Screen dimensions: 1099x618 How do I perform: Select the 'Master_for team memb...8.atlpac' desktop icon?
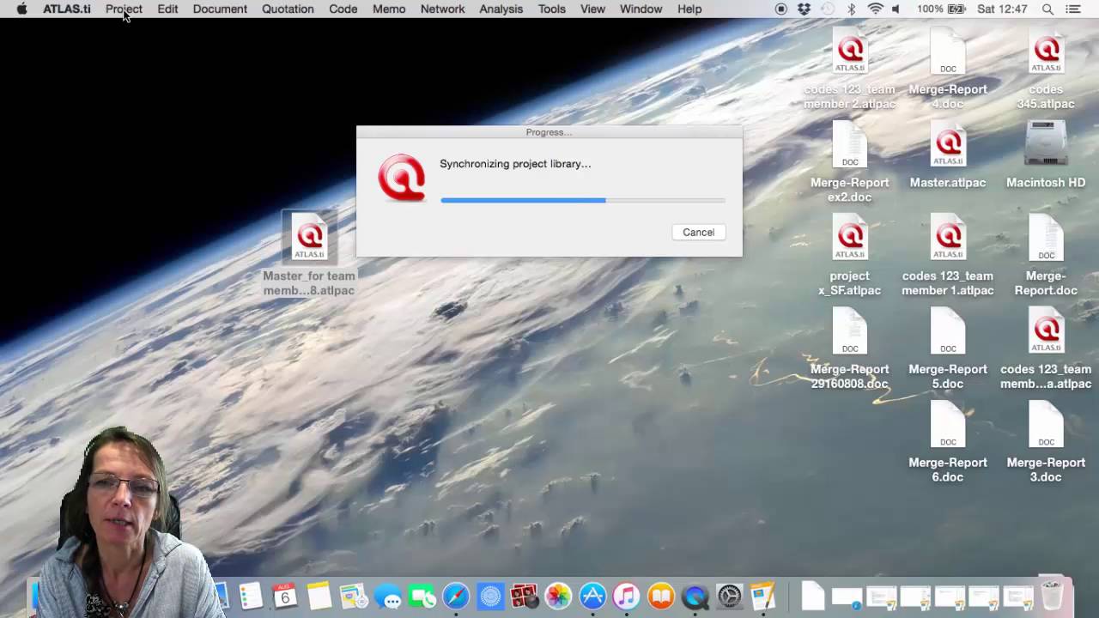pos(309,238)
